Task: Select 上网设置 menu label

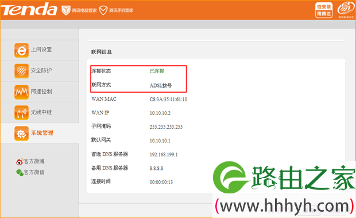Action: tap(41, 50)
